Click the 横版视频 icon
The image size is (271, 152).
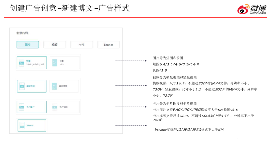click(x=22, y=86)
